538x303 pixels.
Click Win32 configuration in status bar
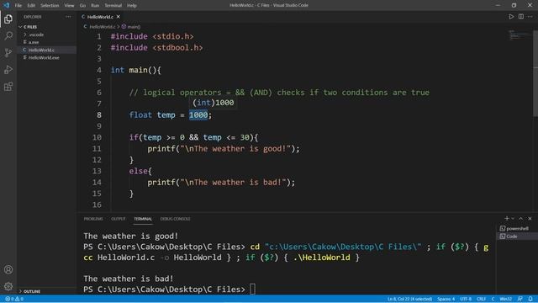click(506, 299)
